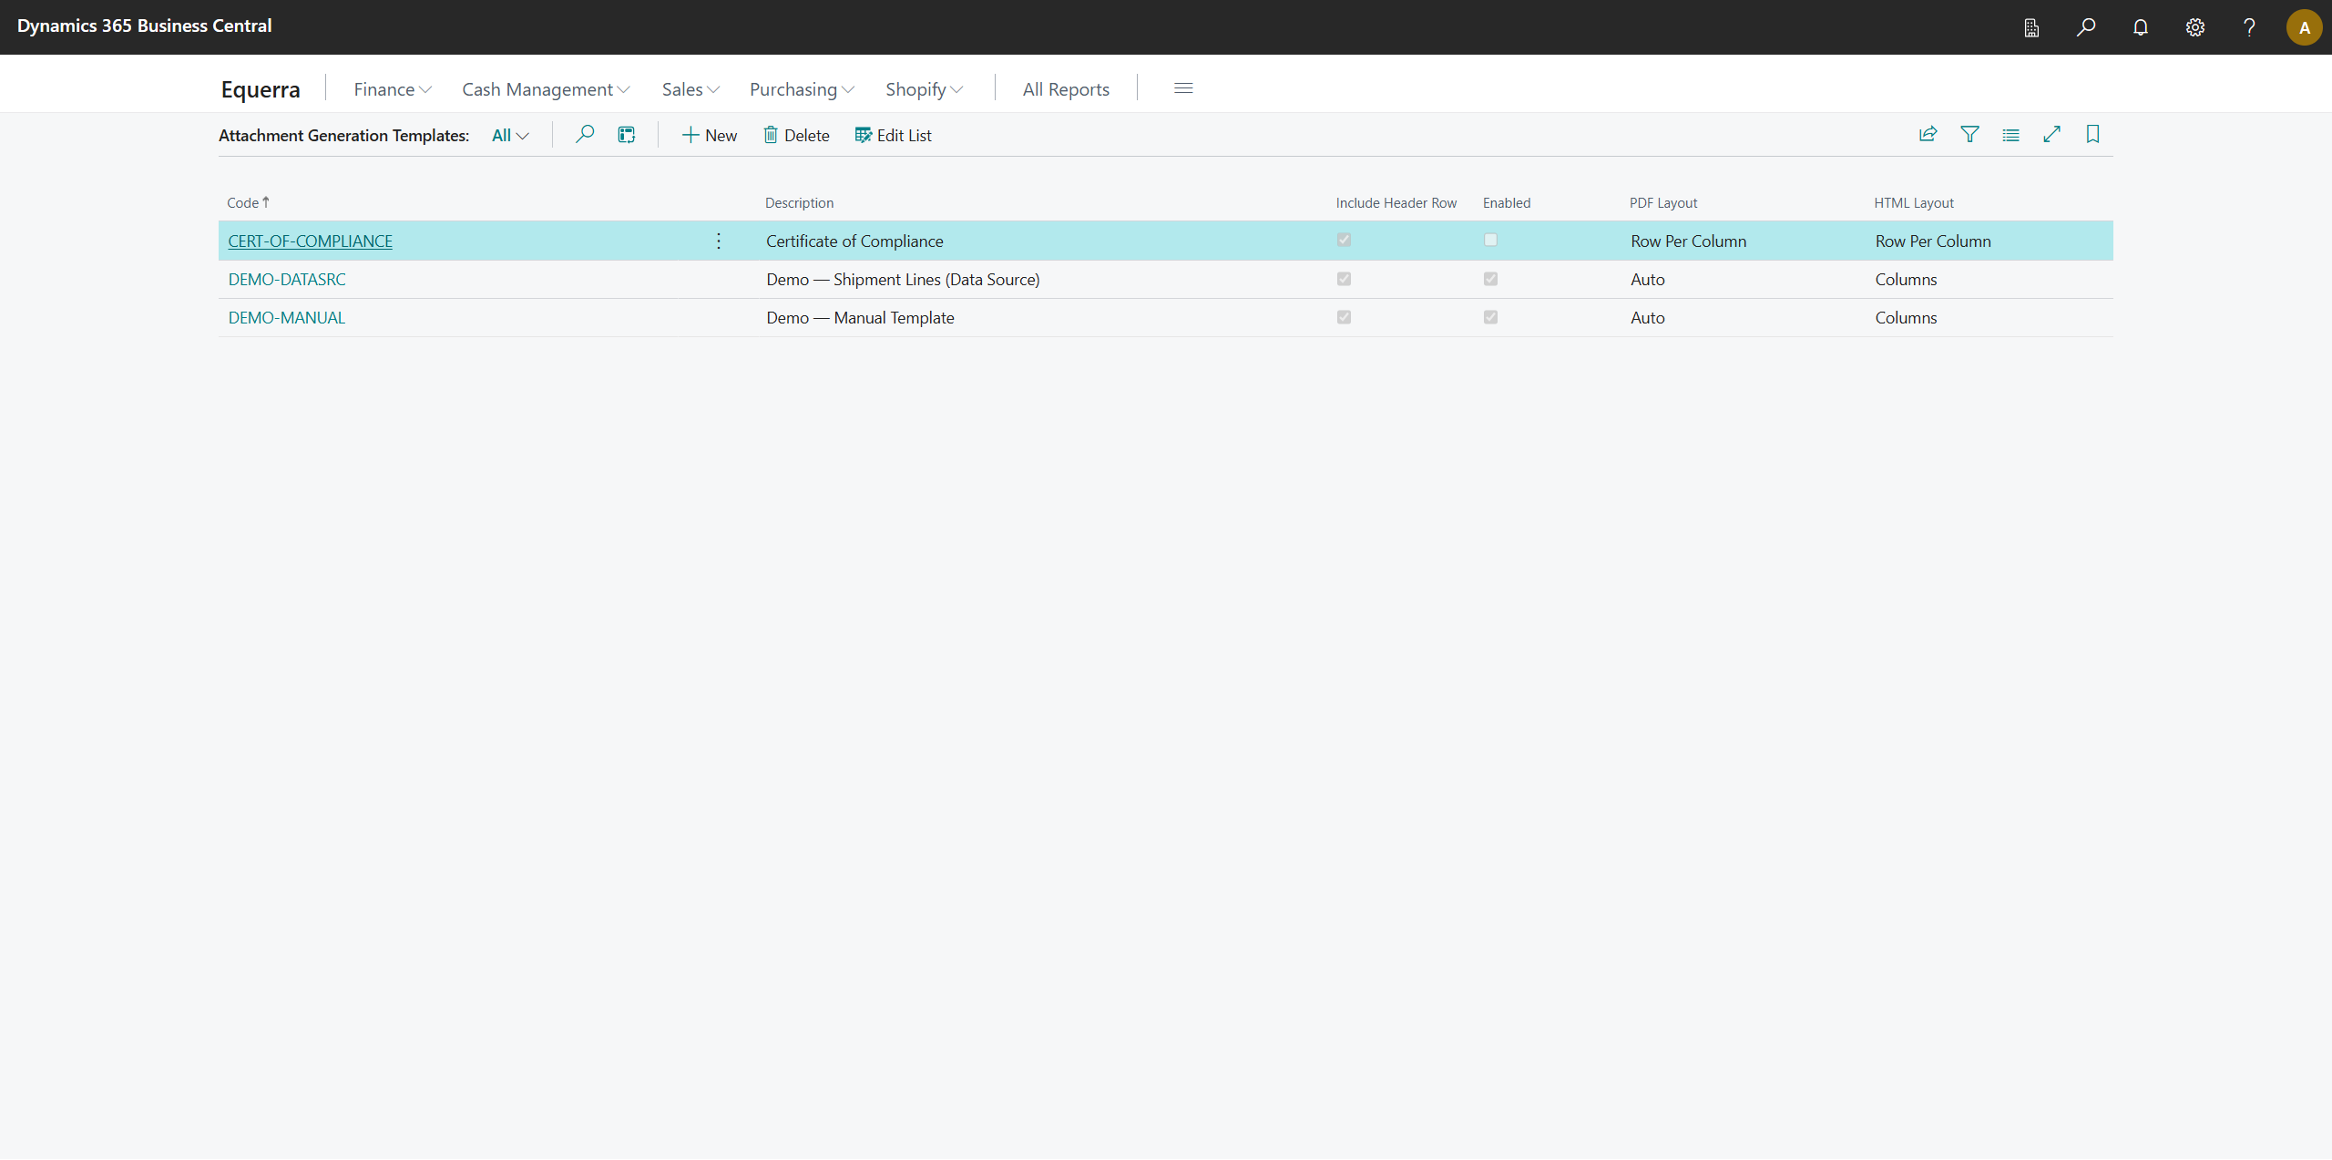Viewport: 2332px width, 1160px height.
Task: Expand the Shopify menu
Action: [924, 89]
